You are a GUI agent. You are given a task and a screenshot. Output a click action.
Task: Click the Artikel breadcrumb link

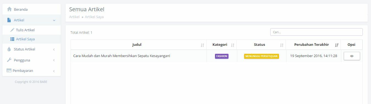(x=74, y=17)
